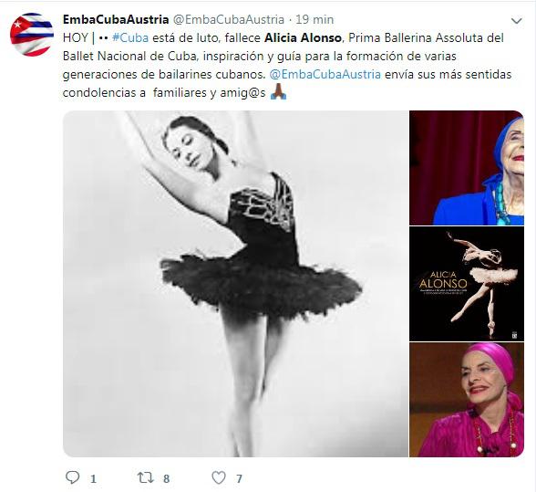Click the HOY label at tweet start
The width and height of the screenshot is (536, 492).
pos(76,37)
